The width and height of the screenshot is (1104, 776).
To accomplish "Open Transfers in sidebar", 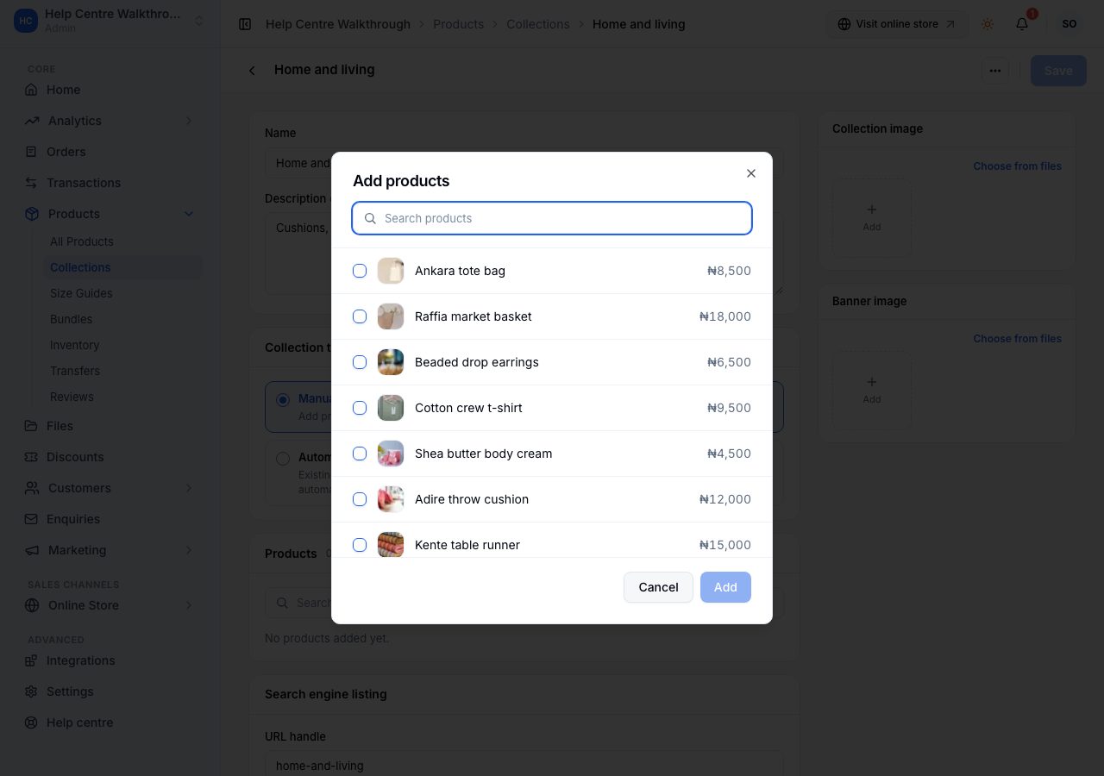I will pyautogui.click(x=75, y=371).
